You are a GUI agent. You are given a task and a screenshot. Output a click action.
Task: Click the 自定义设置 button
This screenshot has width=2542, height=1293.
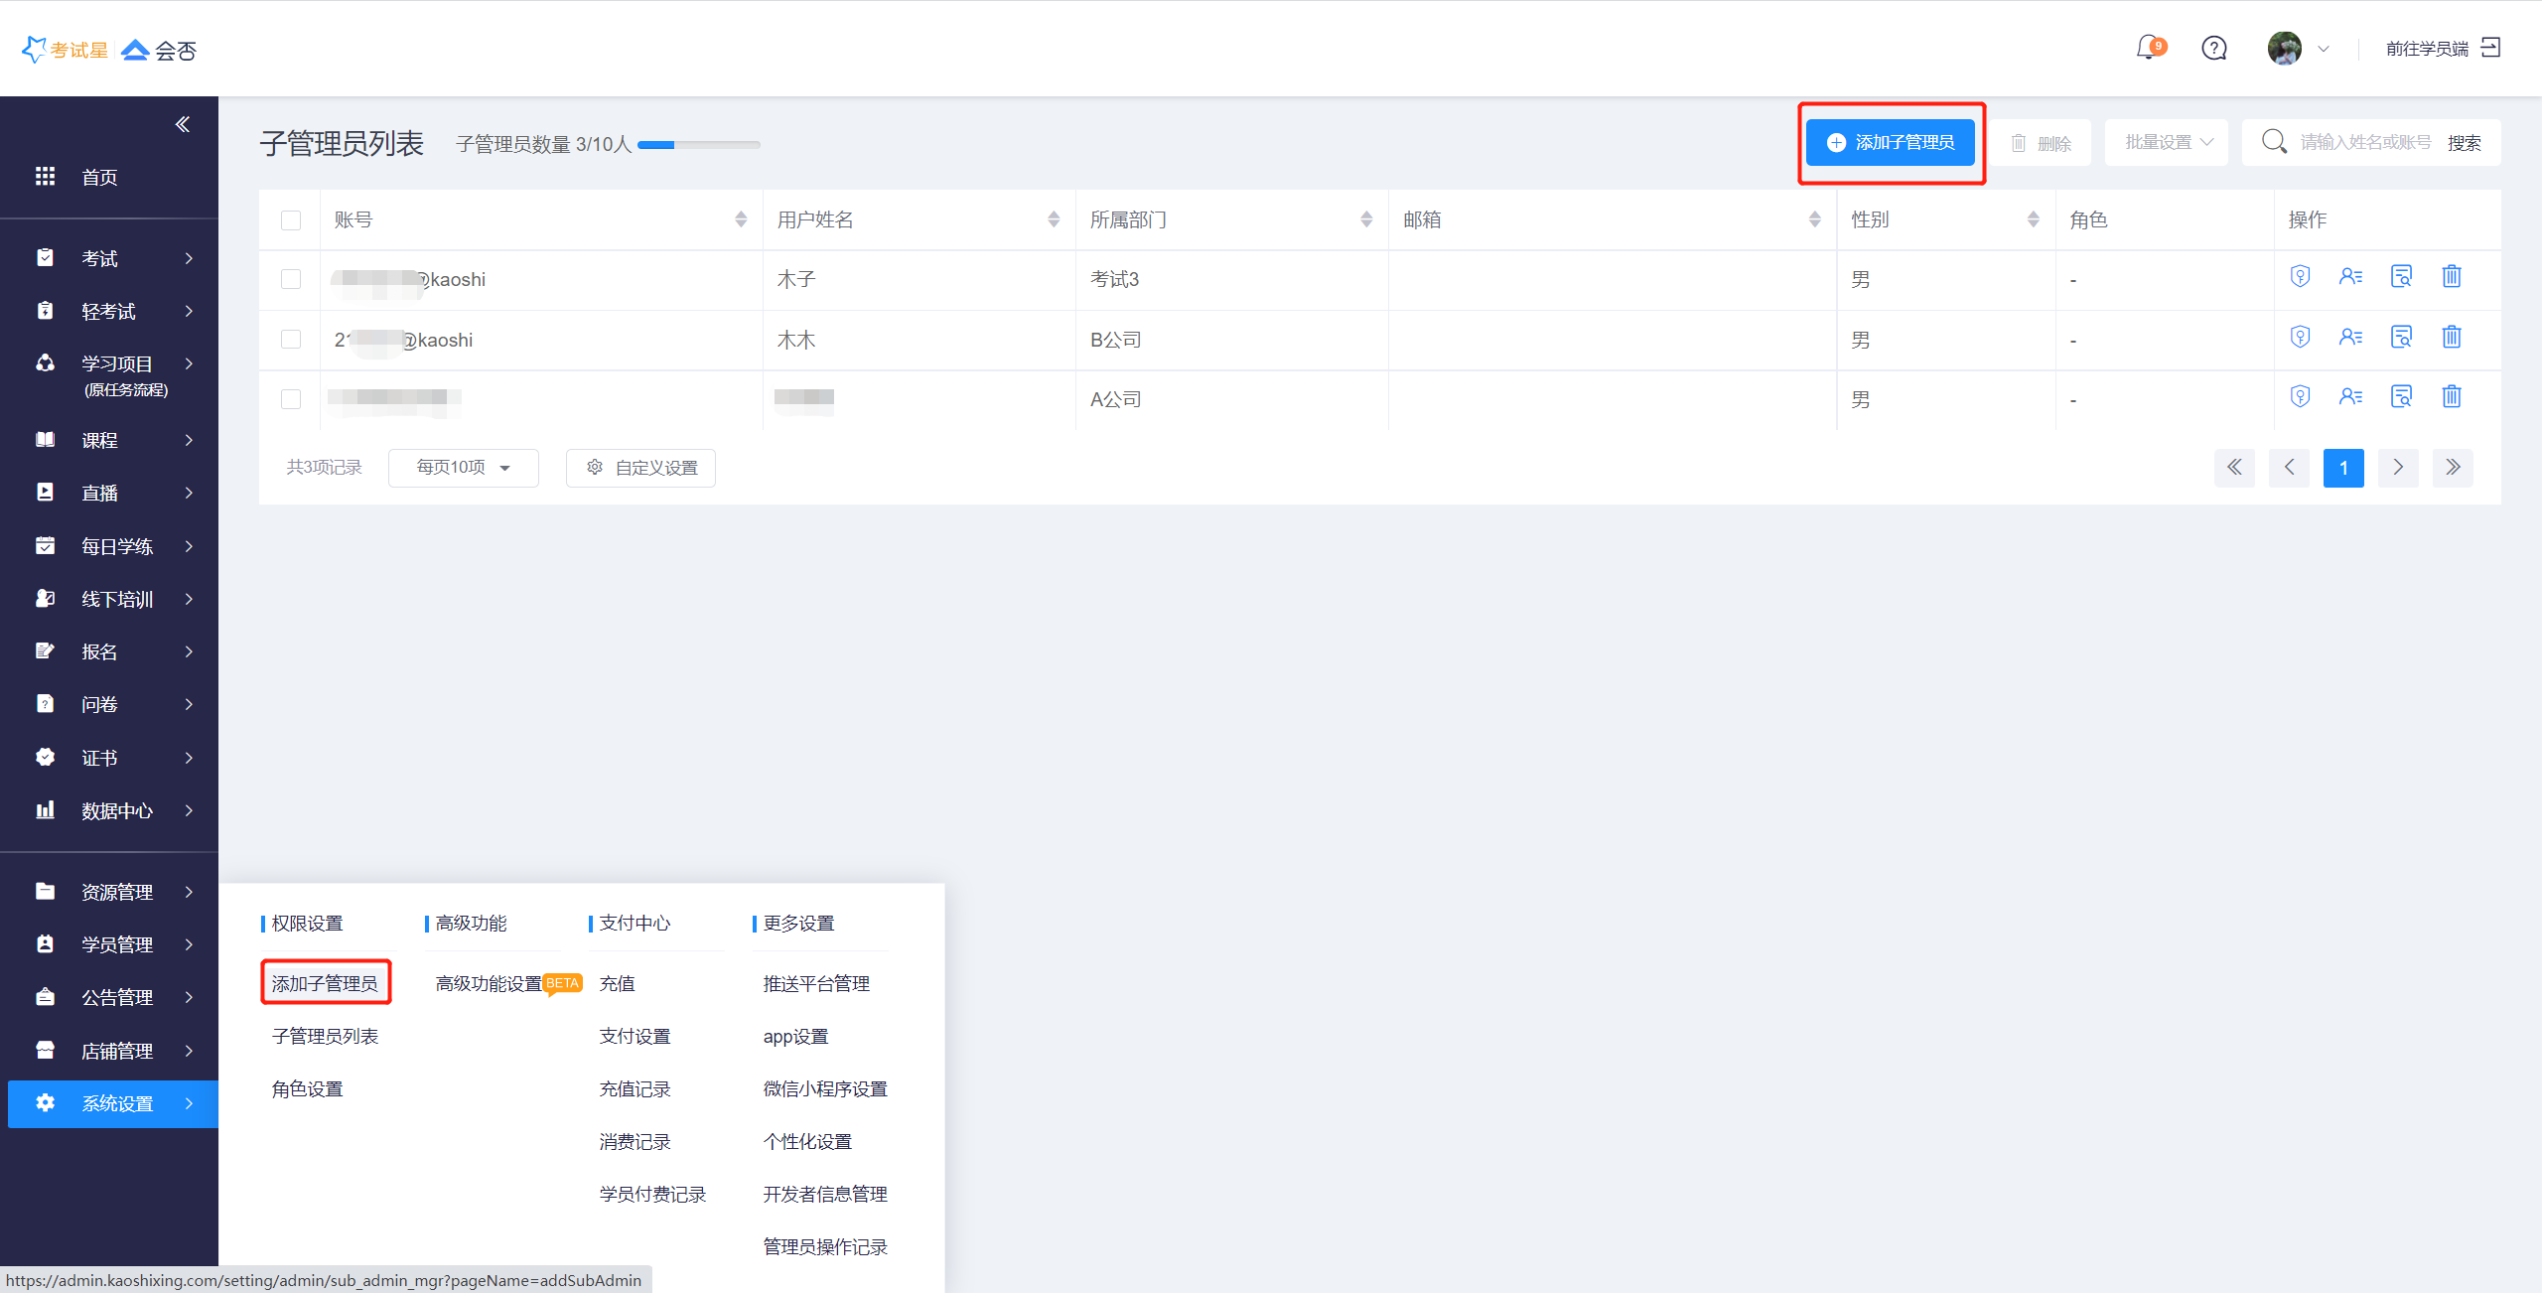640,468
